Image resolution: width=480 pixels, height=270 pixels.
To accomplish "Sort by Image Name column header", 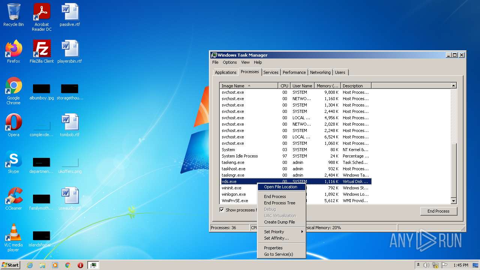I will tap(249, 86).
